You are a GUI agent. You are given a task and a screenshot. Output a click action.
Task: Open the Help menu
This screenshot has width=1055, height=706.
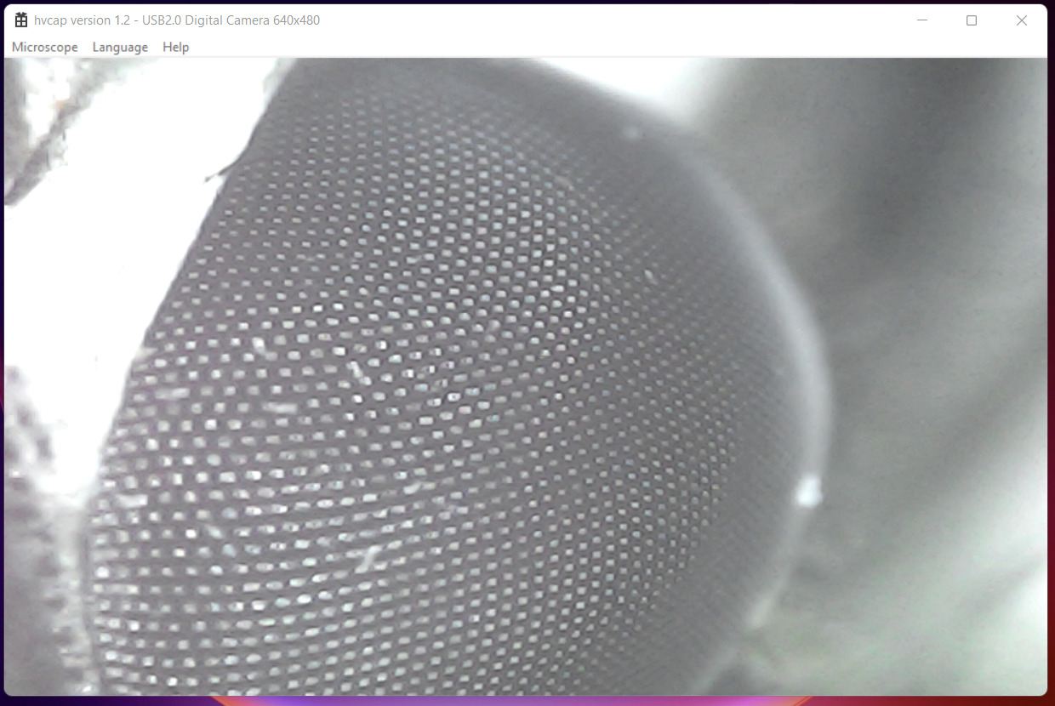175,48
